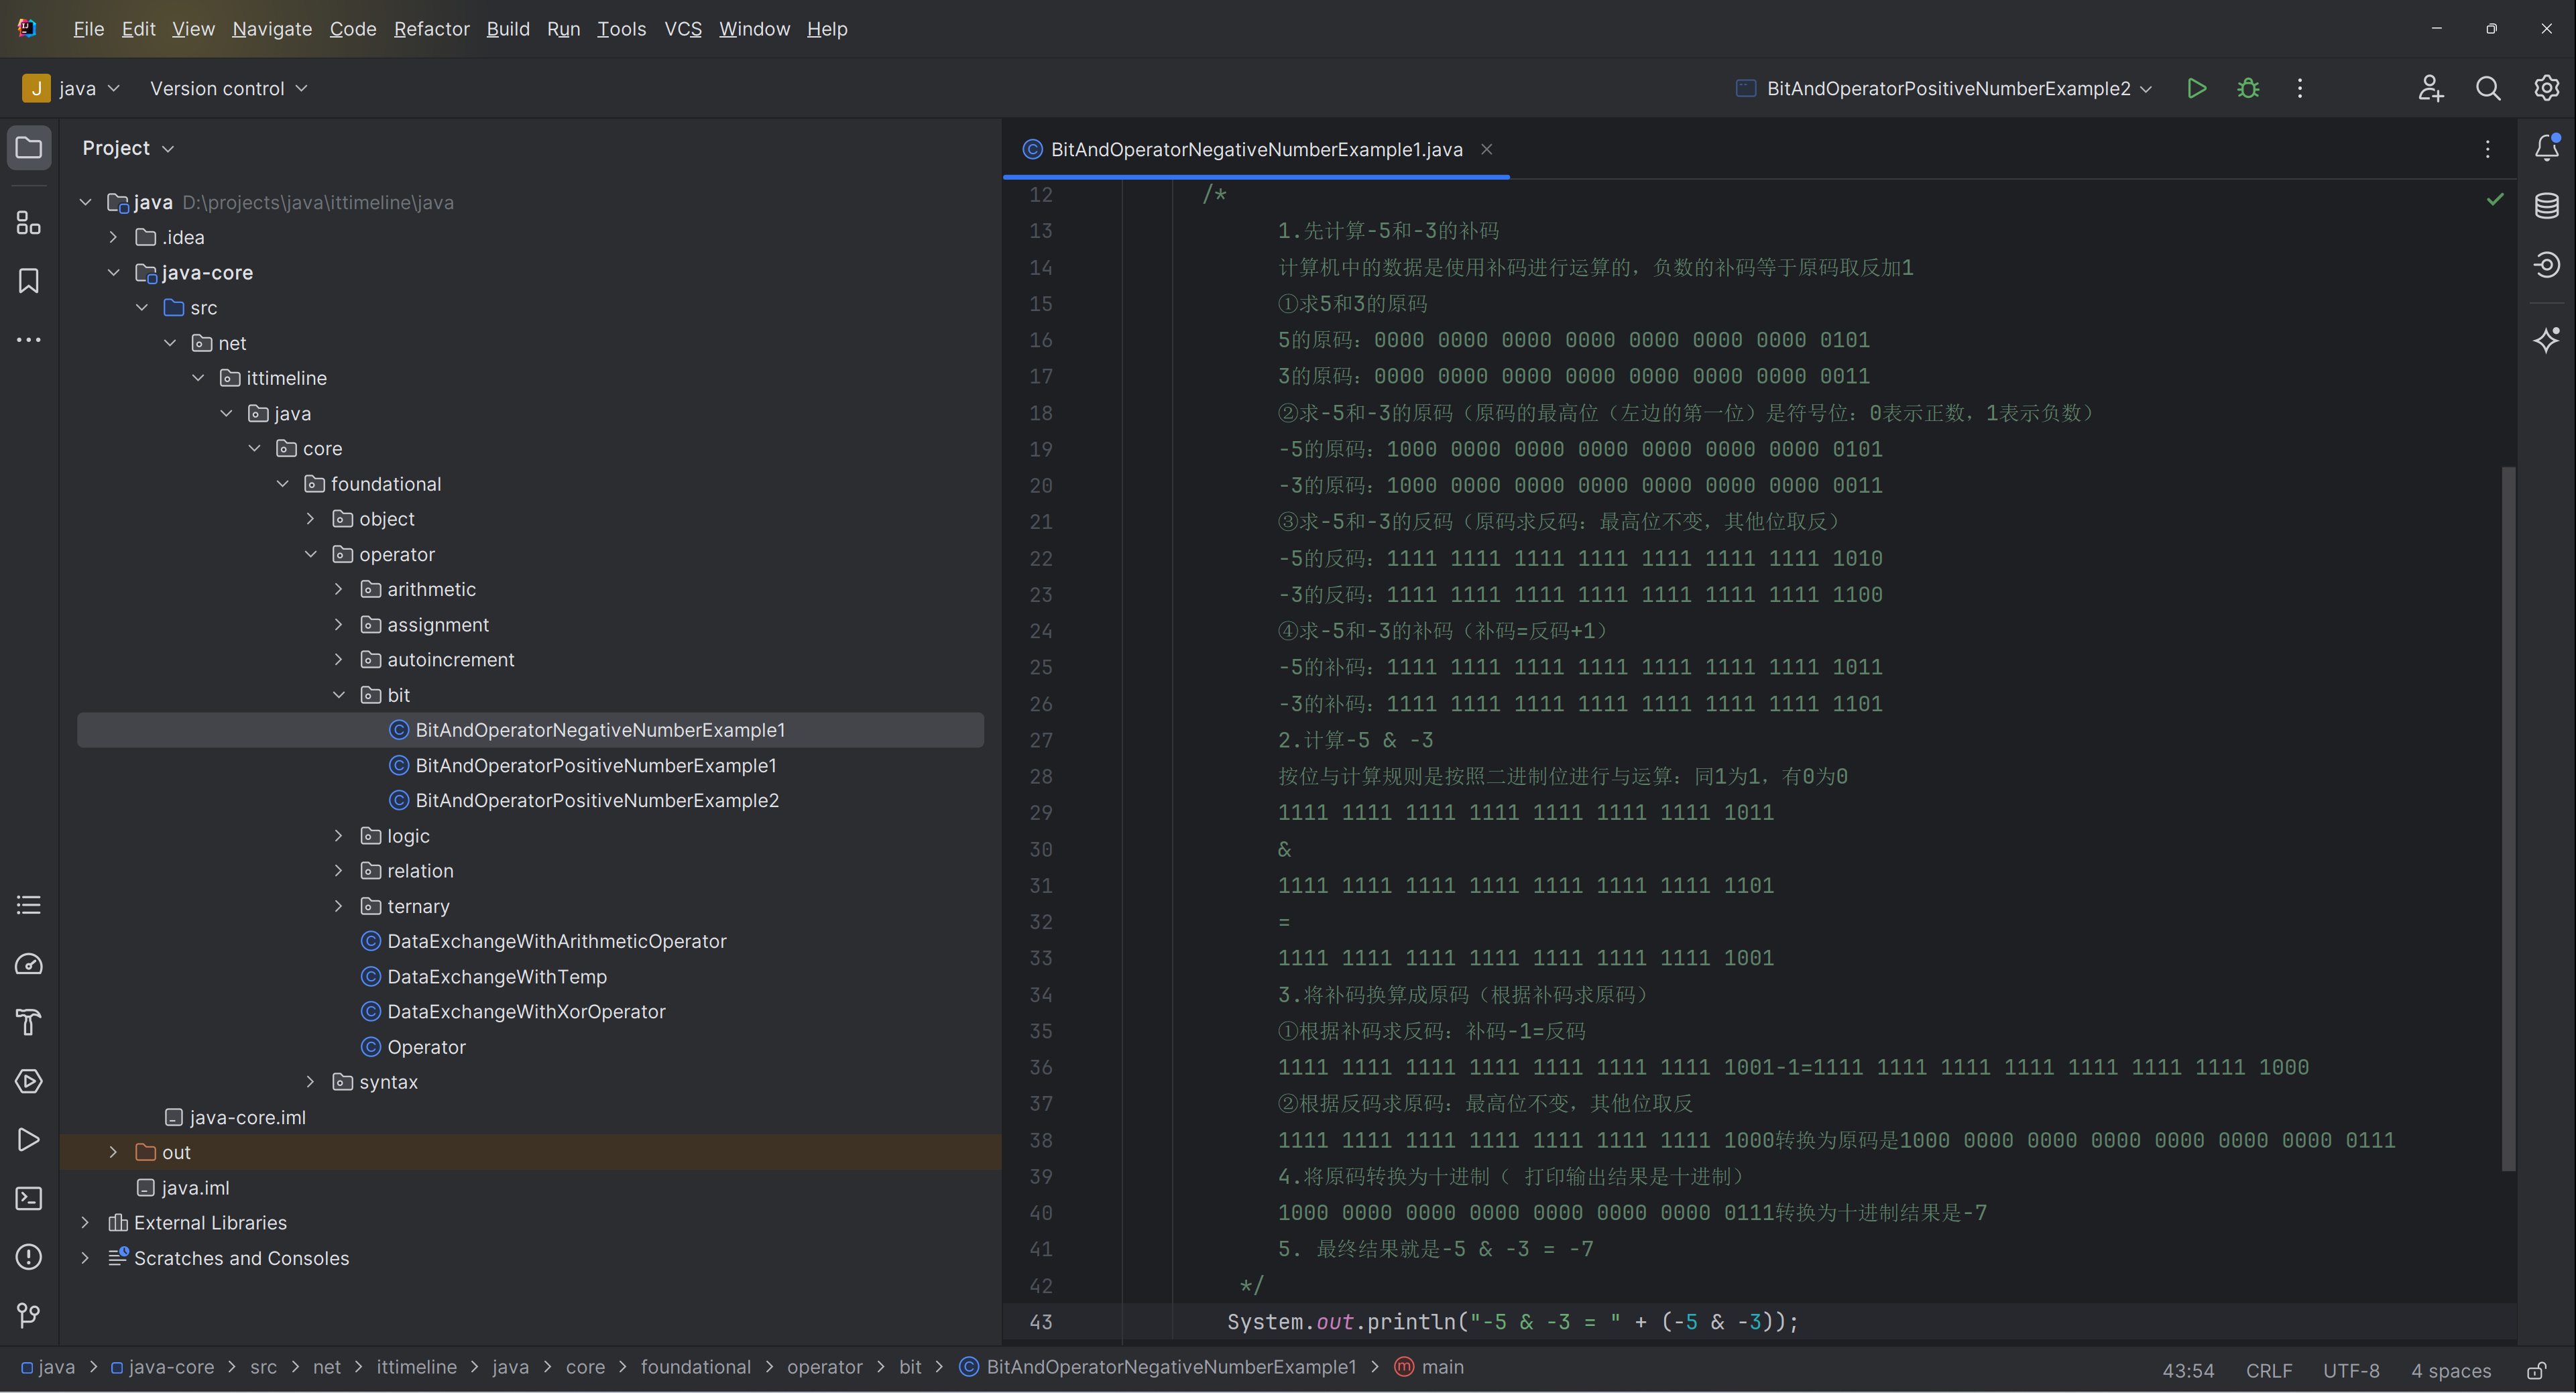The height and width of the screenshot is (1393, 2576).
Task: Collapse the bit package
Action: click(x=338, y=695)
